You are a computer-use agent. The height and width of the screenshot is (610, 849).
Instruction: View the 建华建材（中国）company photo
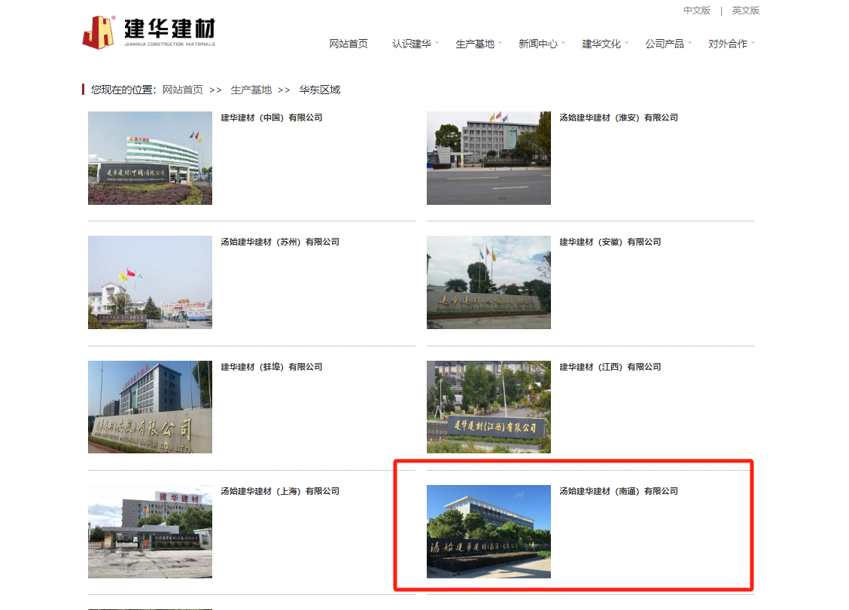point(150,158)
